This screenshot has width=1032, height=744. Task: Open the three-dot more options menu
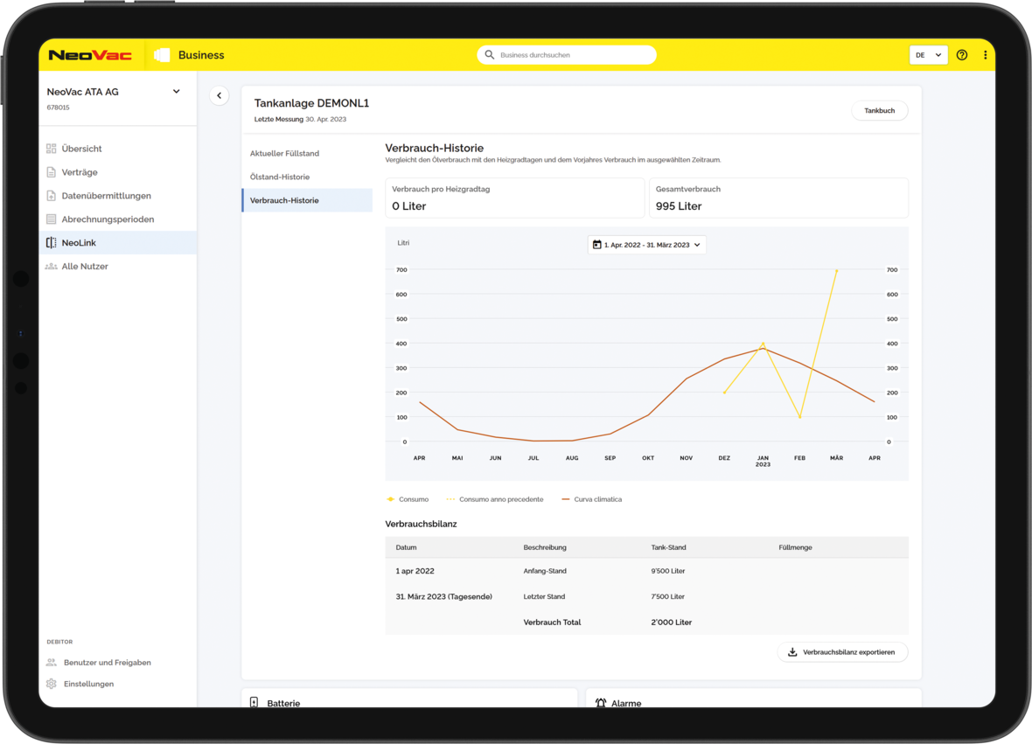click(x=985, y=55)
